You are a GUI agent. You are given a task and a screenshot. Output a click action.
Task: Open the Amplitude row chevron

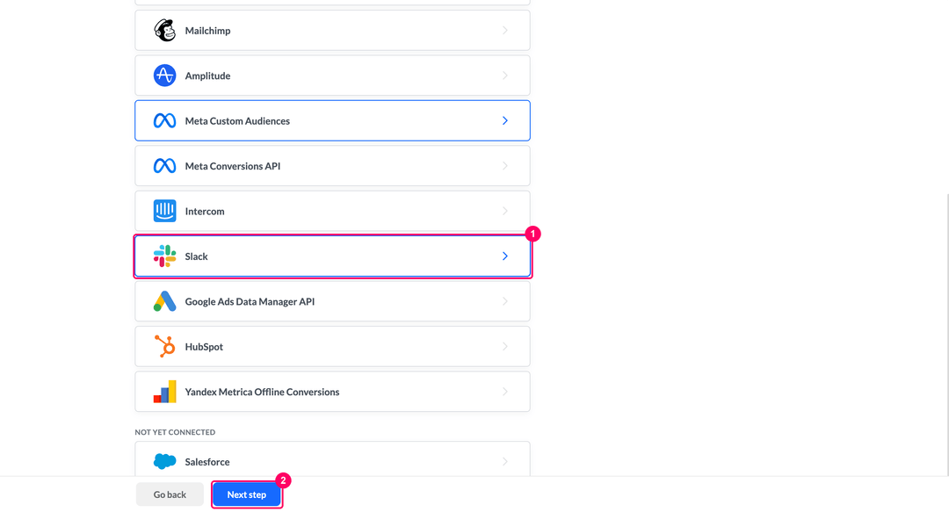(x=504, y=76)
